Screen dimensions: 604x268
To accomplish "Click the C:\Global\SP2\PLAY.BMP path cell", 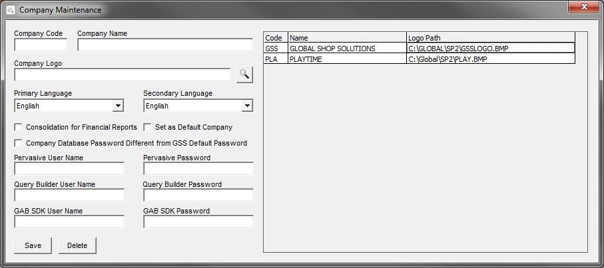I will pyautogui.click(x=491, y=59).
